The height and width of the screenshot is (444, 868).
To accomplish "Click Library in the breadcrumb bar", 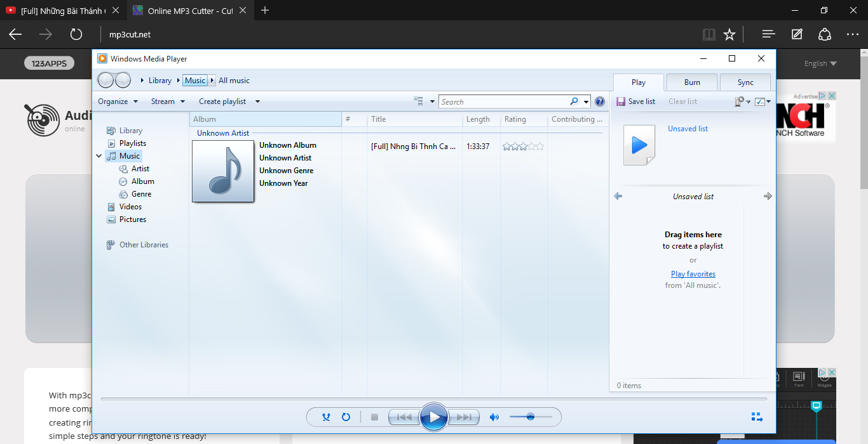I will [x=160, y=81].
